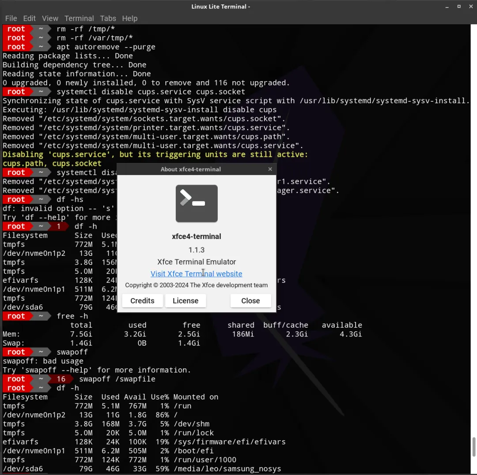Screen dimensions: 477x475
Task: Click the terminal vertical scrollbar thumb
Action: (473, 447)
